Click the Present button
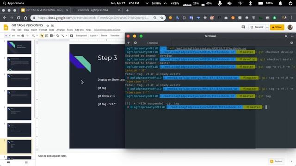This screenshot has height=166, width=296. tap(257, 27)
